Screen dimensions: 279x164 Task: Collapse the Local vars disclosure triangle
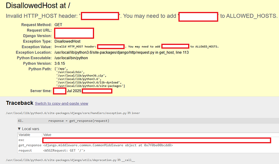[x=19, y=129]
